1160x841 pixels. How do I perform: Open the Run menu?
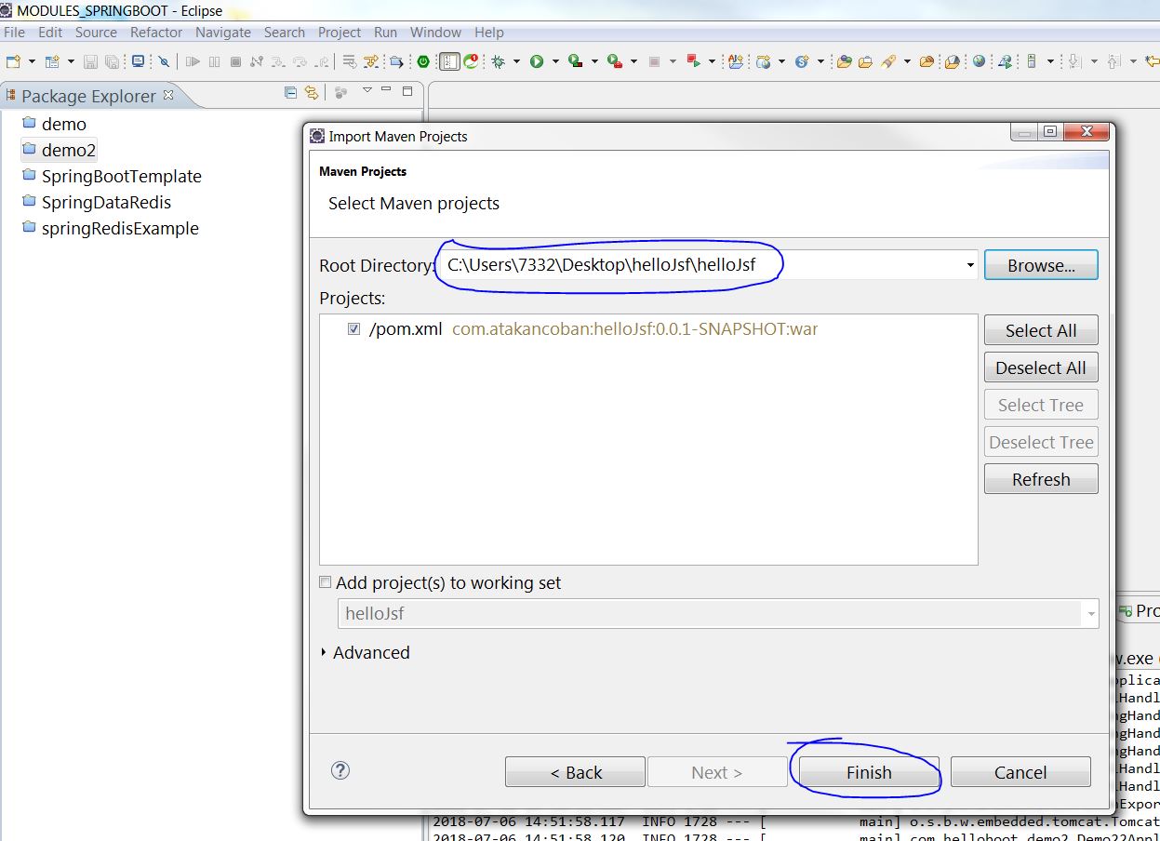click(385, 33)
